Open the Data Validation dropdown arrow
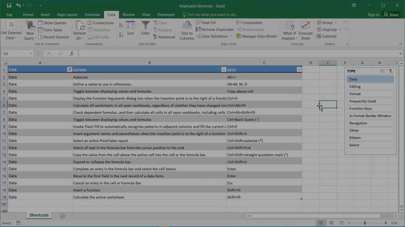The image size is (405, 227). click(231, 36)
